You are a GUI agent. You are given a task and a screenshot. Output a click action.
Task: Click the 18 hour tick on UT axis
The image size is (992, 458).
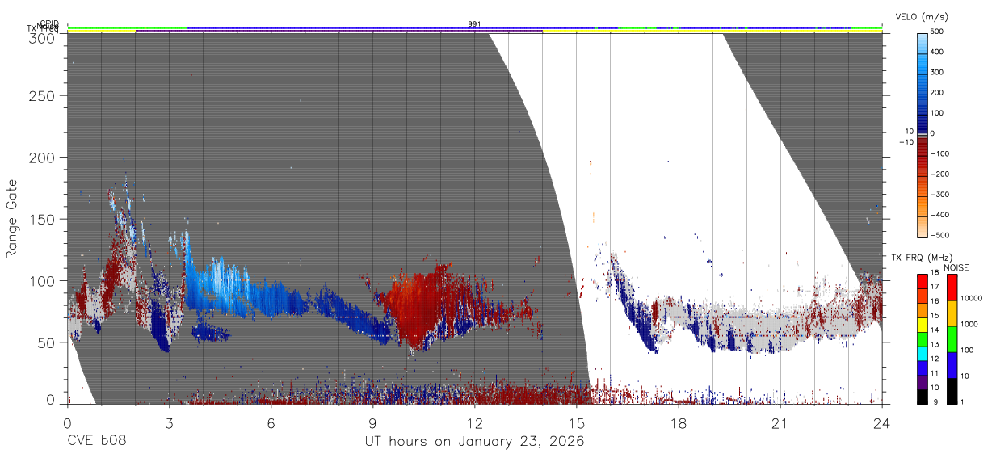coord(678,422)
